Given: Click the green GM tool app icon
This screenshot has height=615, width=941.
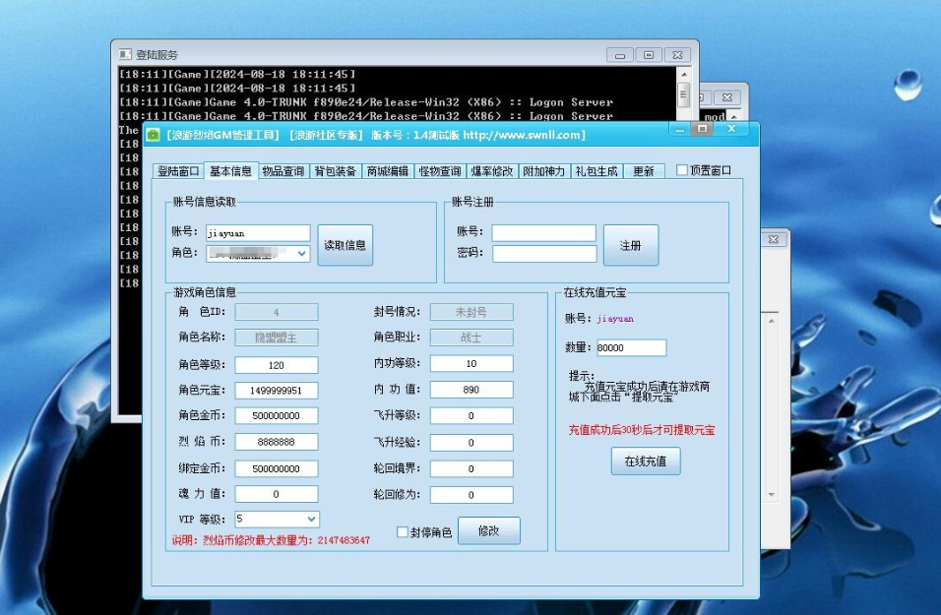Looking at the screenshot, I should coord(154,134).
